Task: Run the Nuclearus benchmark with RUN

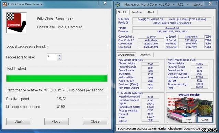Action: point(189,120)
